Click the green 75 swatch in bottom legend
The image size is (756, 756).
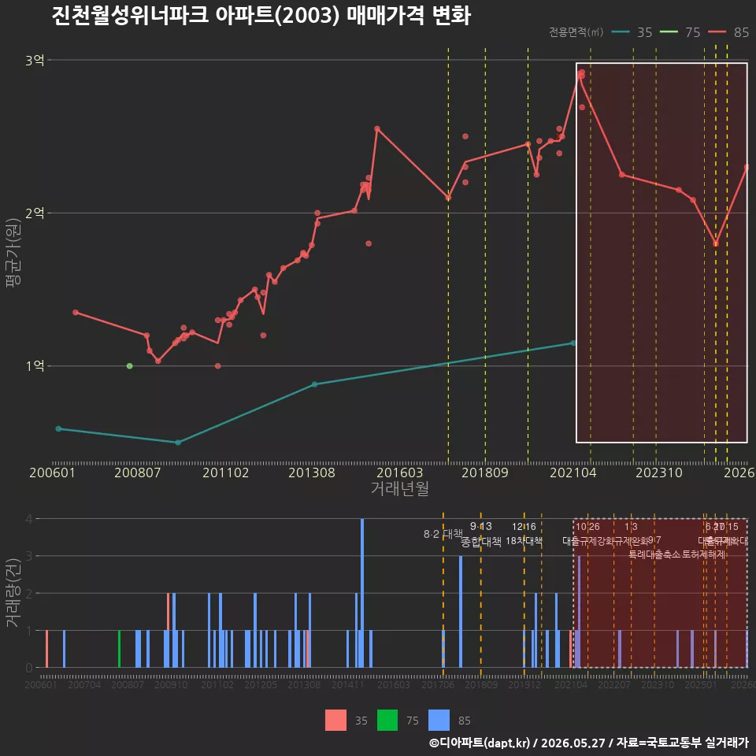point(387,721)
